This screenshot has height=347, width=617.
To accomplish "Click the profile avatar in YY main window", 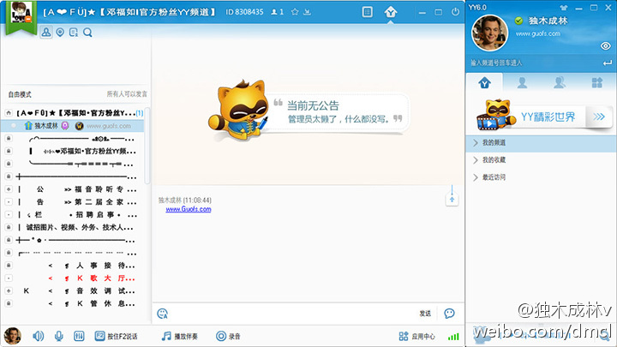I will (x=489, y=33).
